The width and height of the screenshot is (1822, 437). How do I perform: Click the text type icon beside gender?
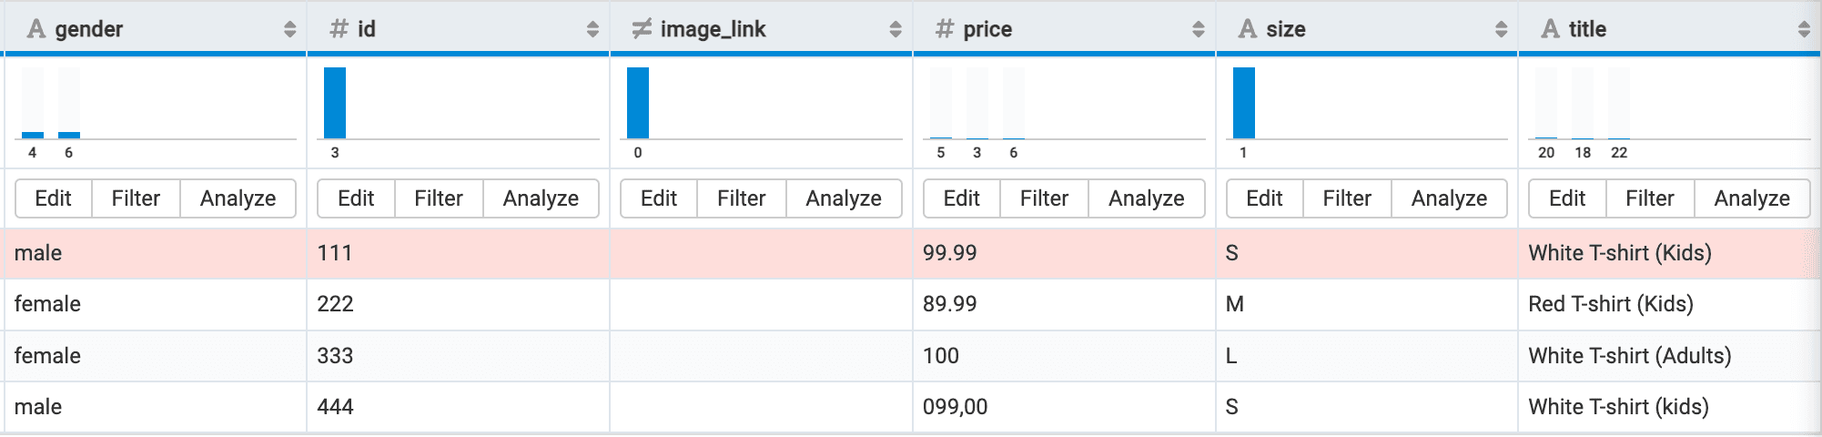(36, 29)
